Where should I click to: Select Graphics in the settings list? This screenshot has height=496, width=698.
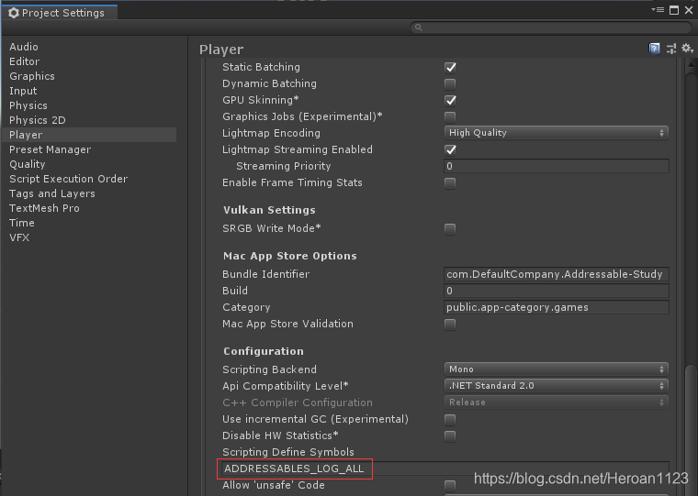[x=32, y=76]
